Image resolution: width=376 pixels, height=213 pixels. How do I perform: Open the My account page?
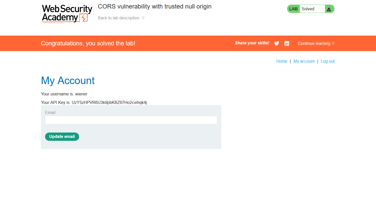click(304, 61)
